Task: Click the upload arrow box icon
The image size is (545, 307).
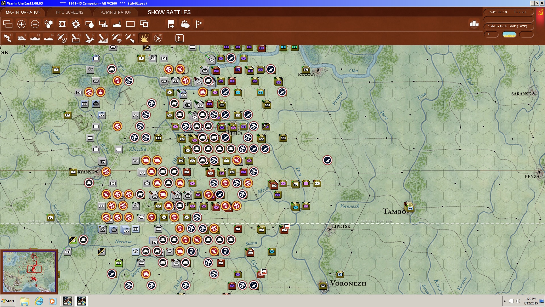Action: click(179, 38)
